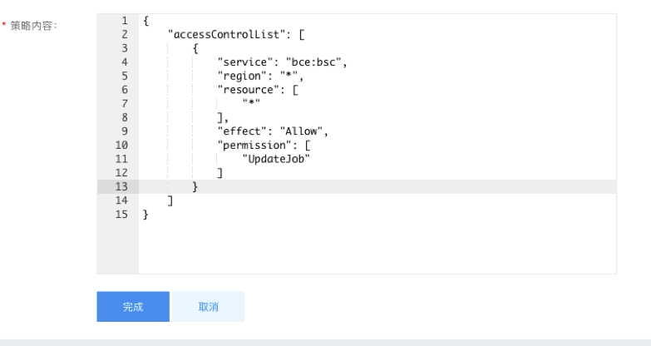Click the closing bracket on line 14
Image resolution: width=651 pixels, height=346 pixels.
coord(170,200)
